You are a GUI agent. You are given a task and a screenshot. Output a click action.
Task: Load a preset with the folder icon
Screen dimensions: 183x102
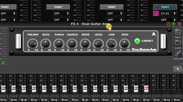point(178,43)
